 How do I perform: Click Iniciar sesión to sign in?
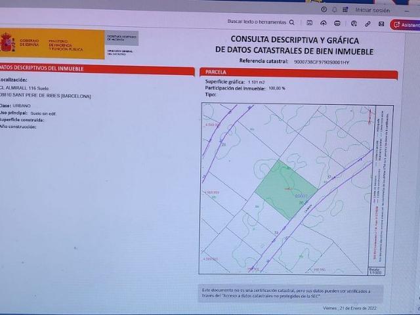[x=372, y=10]
